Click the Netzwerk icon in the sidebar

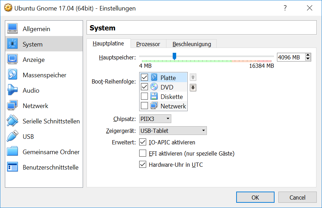point(12,105)
